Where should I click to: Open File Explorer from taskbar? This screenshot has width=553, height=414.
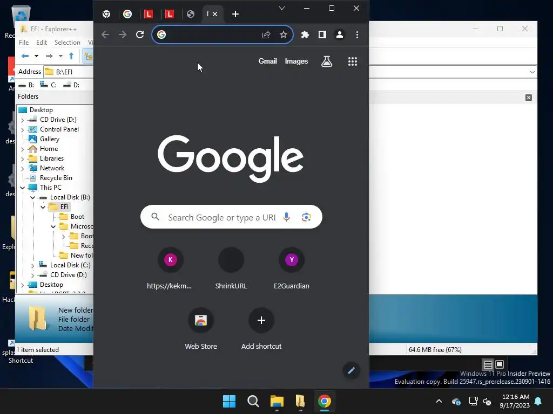tap(277, 401)
